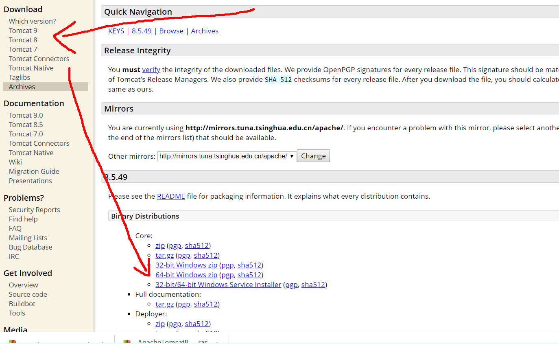Expand the Other mirrors dropdown

[x=227, y=156]
